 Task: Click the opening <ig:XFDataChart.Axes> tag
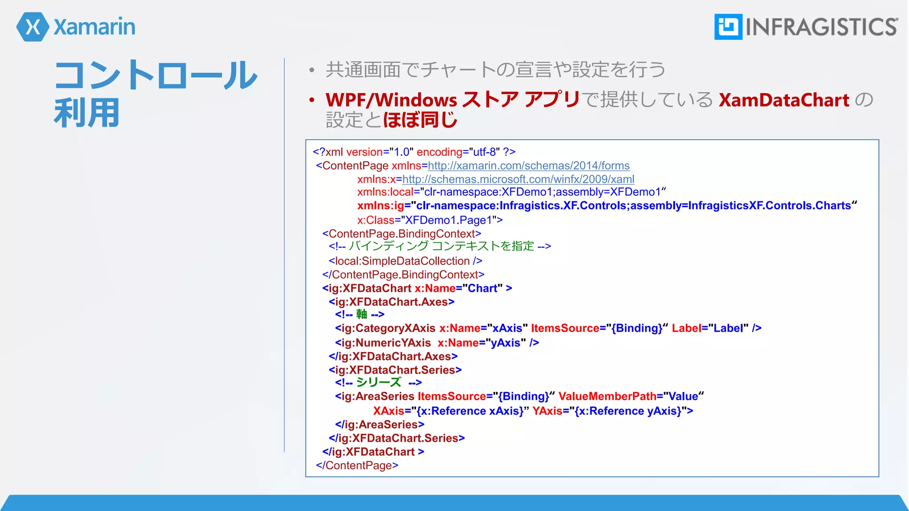[x=391, y=302]
